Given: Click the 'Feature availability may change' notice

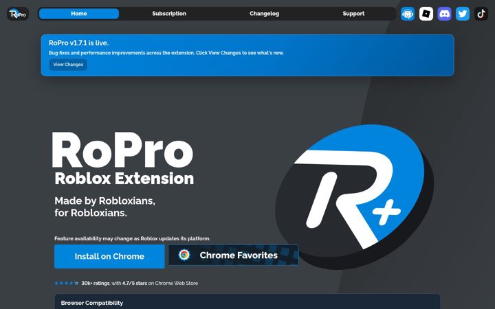Looking at the screenshot, I should pos(132,238).
